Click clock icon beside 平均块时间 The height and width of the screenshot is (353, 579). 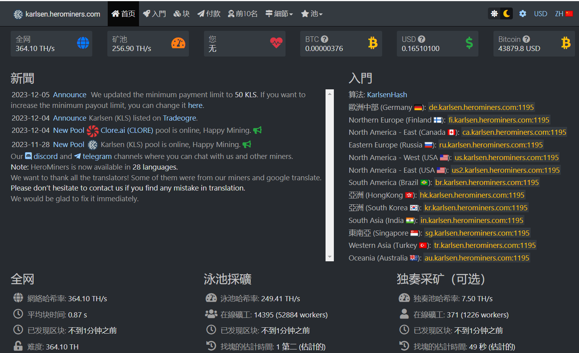pyautogui.click(x=18, y=314)
